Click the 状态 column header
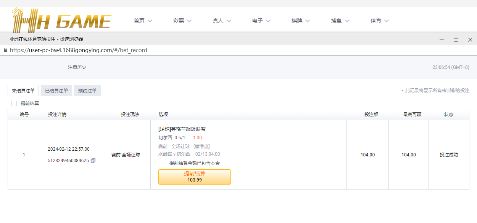 click(x=449, y=115)
